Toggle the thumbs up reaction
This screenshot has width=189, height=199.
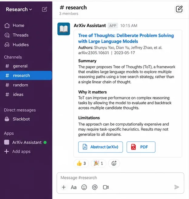coord(81,163)
